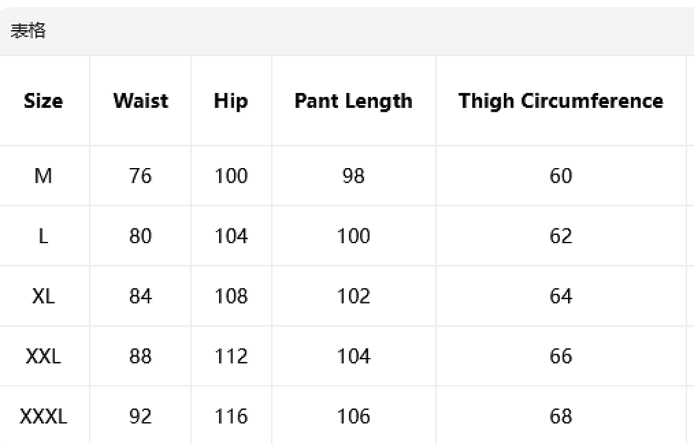This screenshot has width=694, height=444.
Task: Click the Pant Length column header
Action: (353, 101)
